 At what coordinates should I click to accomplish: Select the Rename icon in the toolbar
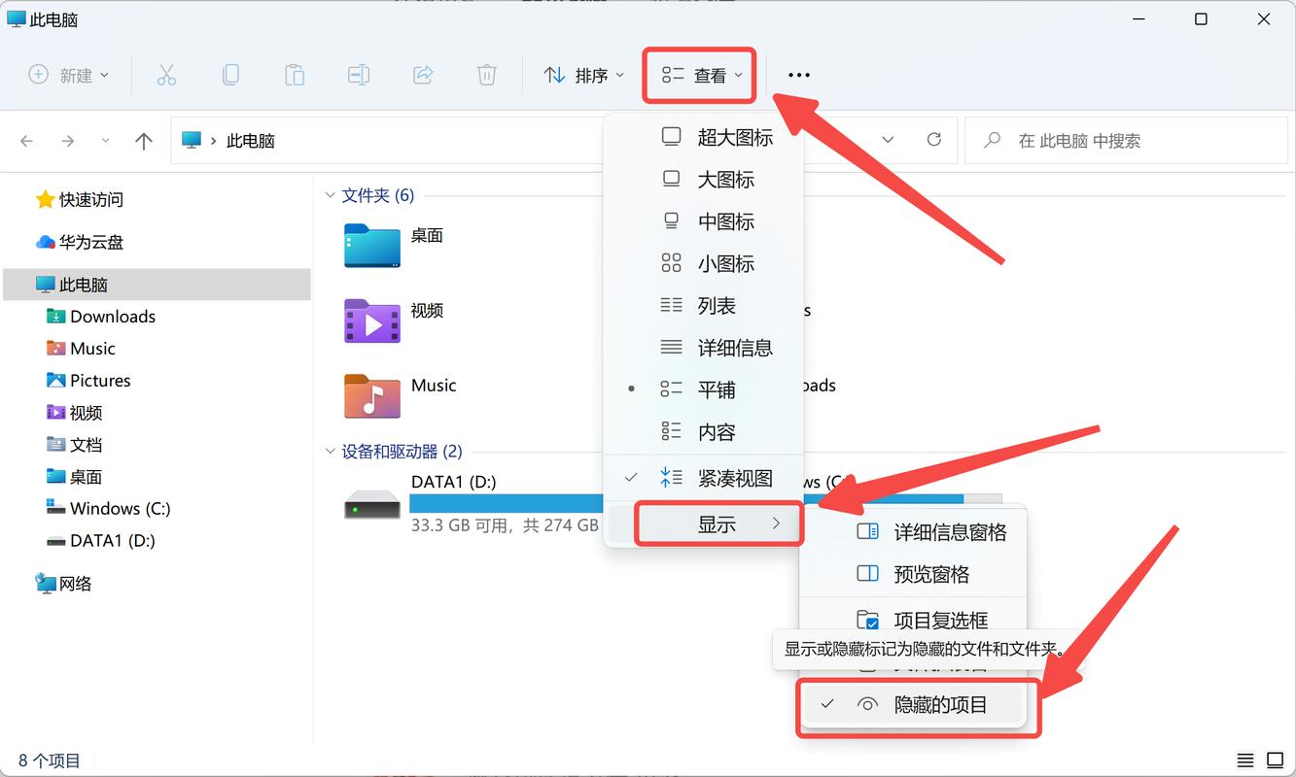pos(359,74)
